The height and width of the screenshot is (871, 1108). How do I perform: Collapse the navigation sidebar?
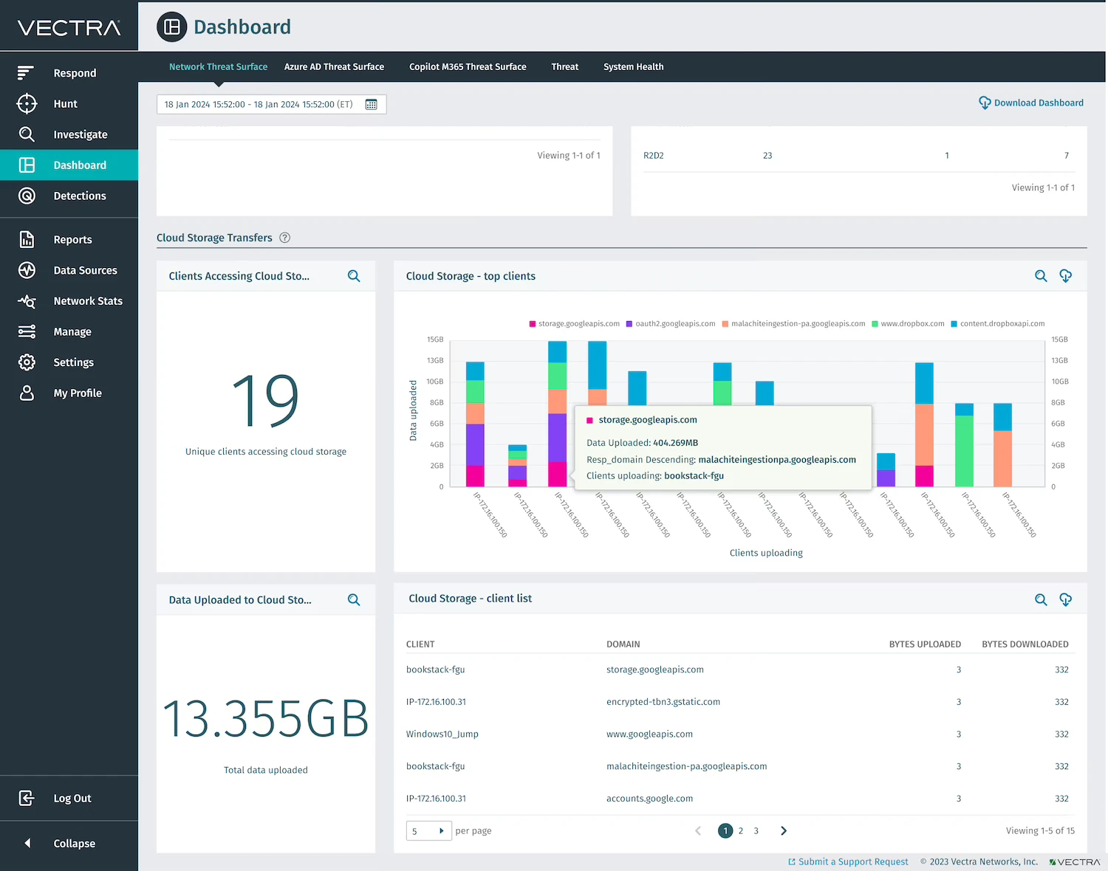73,843
